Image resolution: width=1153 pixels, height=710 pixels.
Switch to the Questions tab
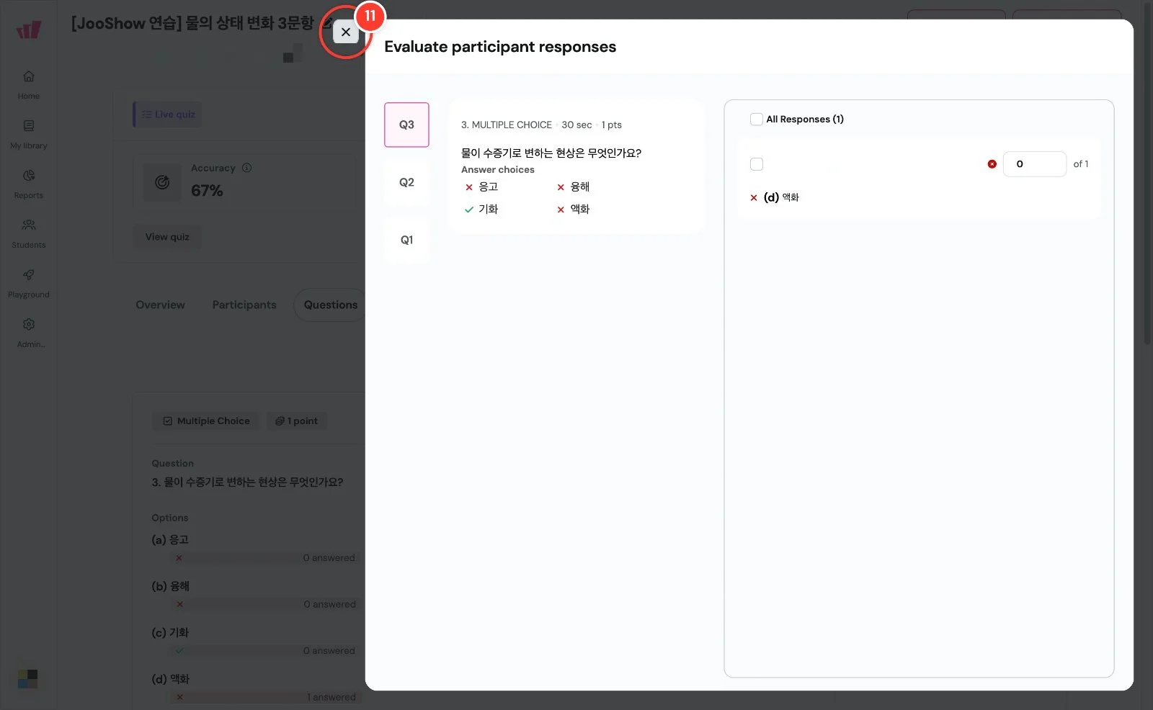coord(331,305)
